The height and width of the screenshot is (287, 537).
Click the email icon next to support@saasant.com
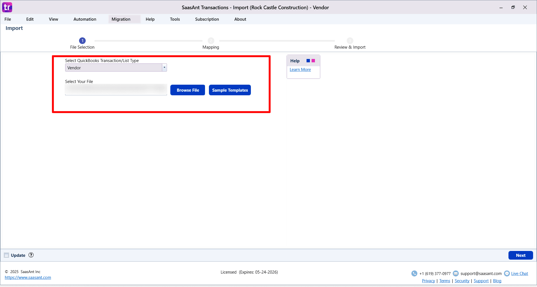(x=456, y=273)
